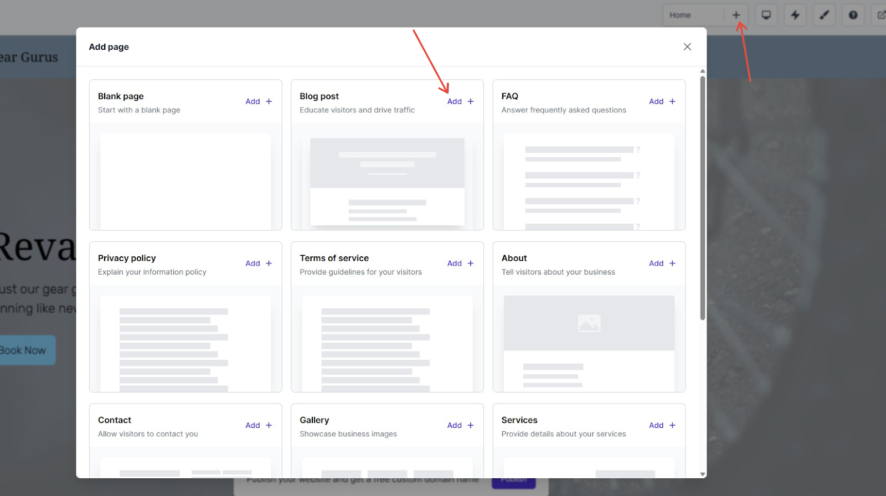886x496 pixels.
Task: Click the scrollbar down arrow
Action: [703, 474]
